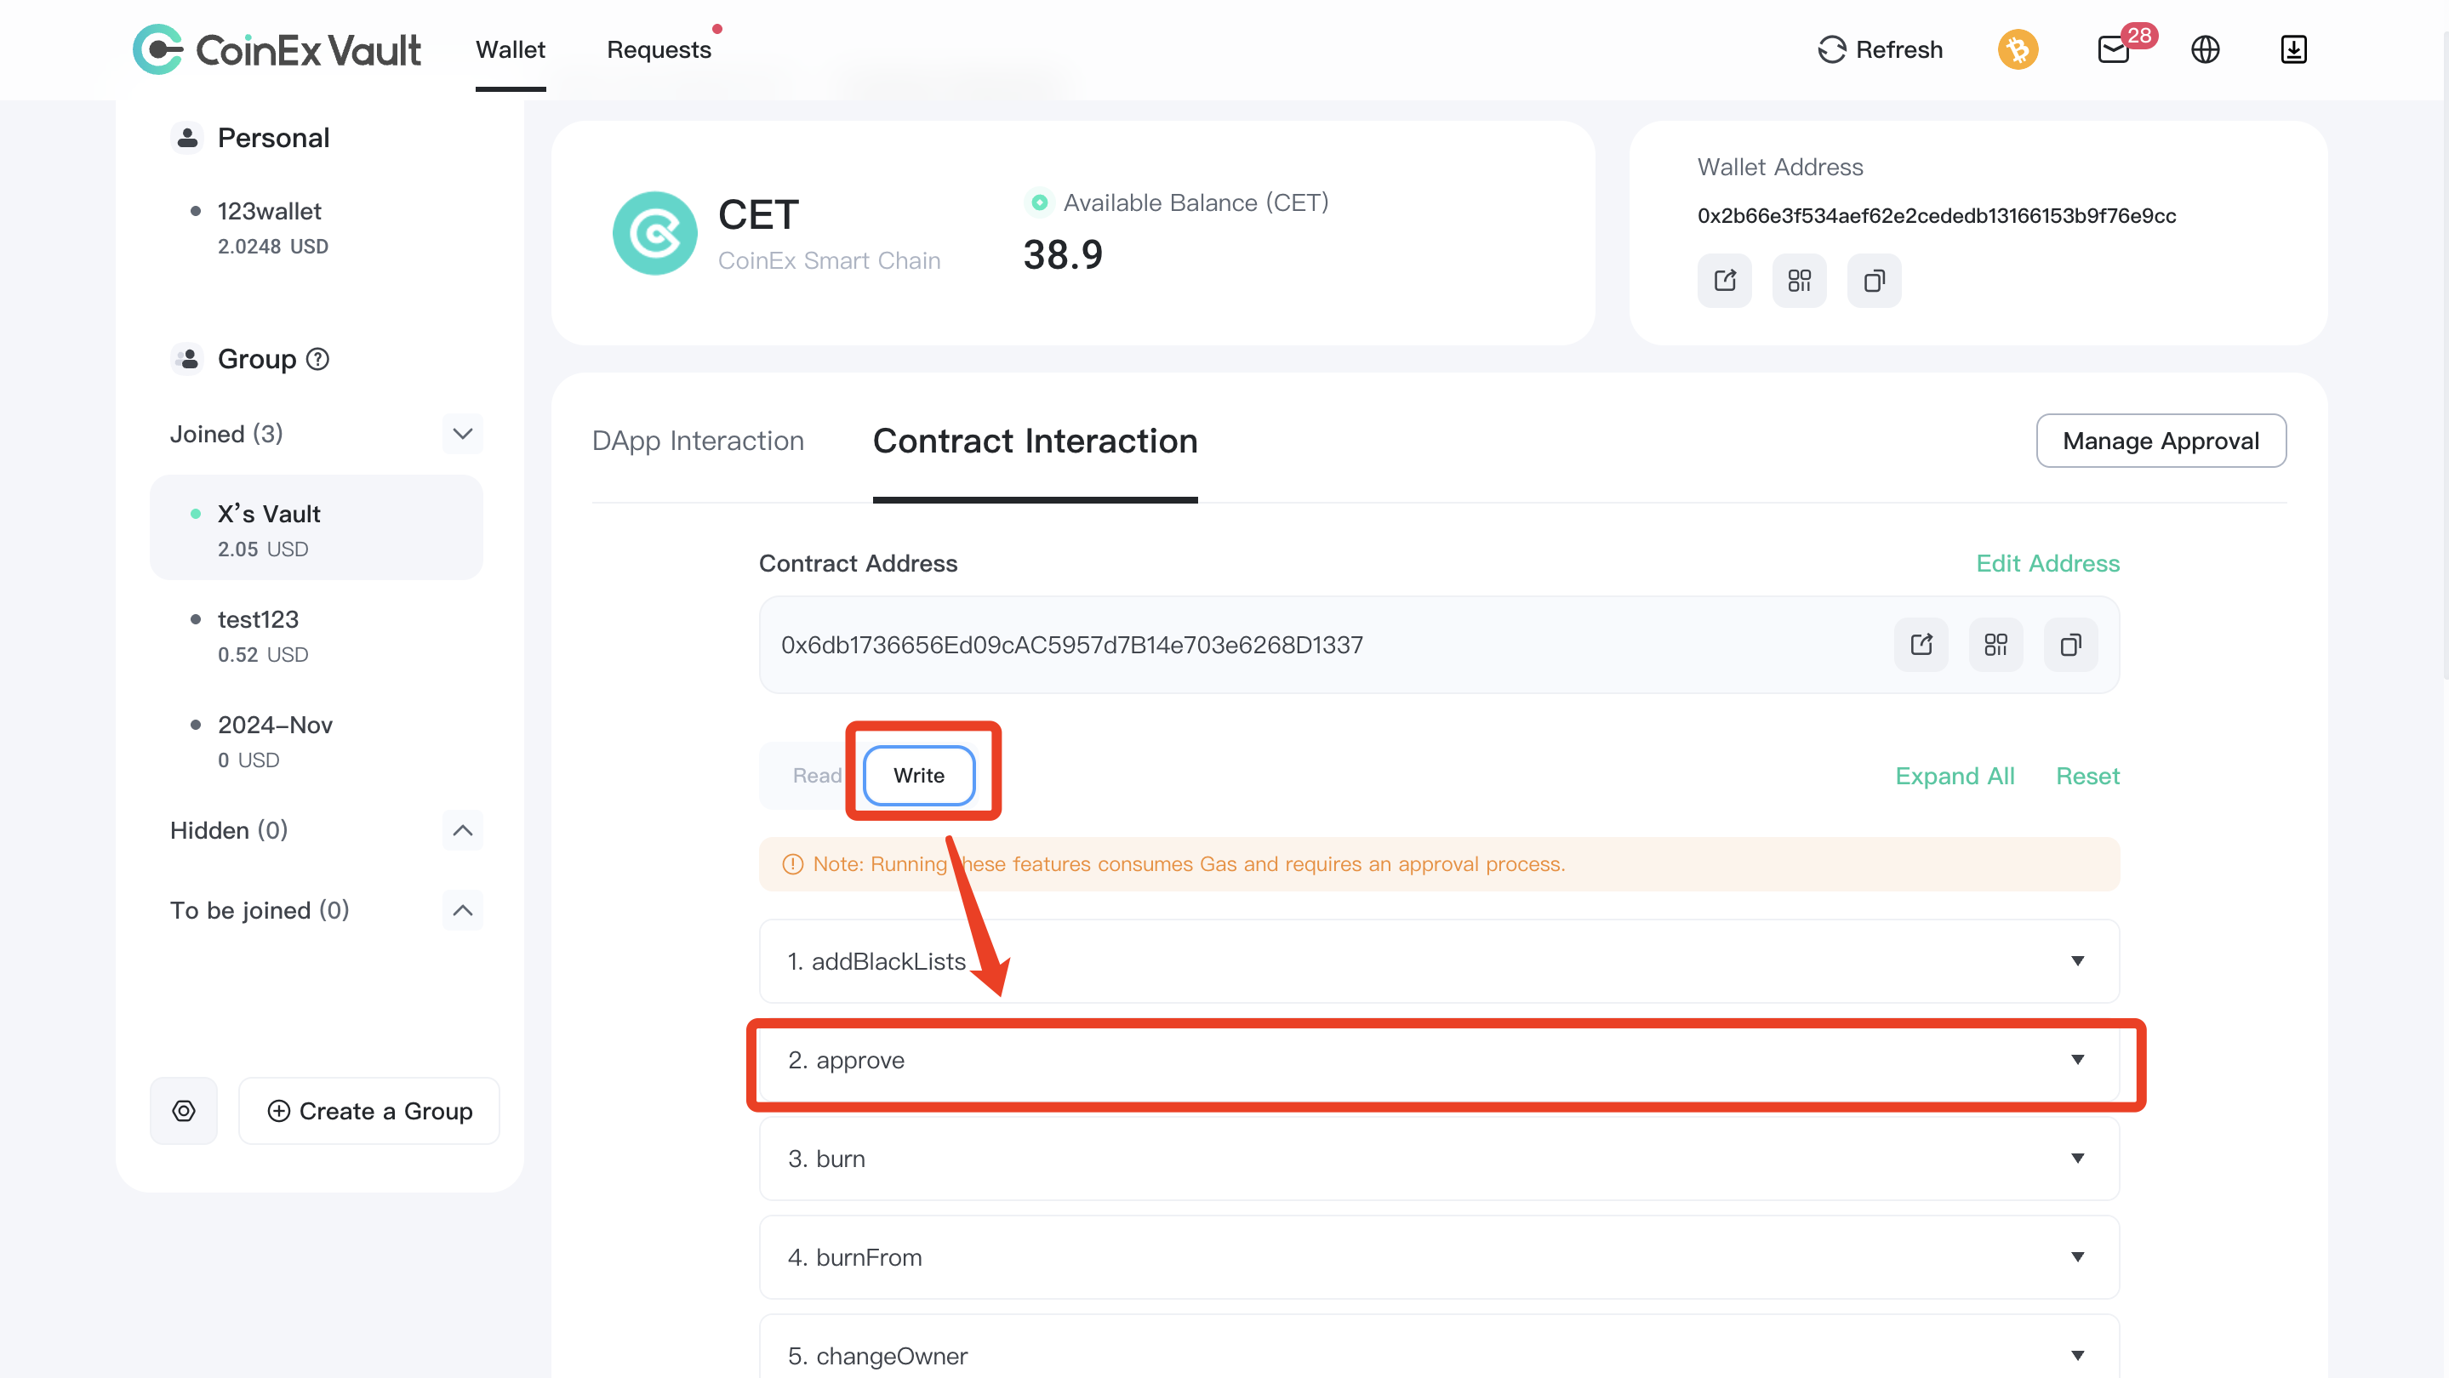Image resolution: width=2449 pixels, height=1378 pixels.
Task: Click the Group help question mark icon
Action: [317, 359]
